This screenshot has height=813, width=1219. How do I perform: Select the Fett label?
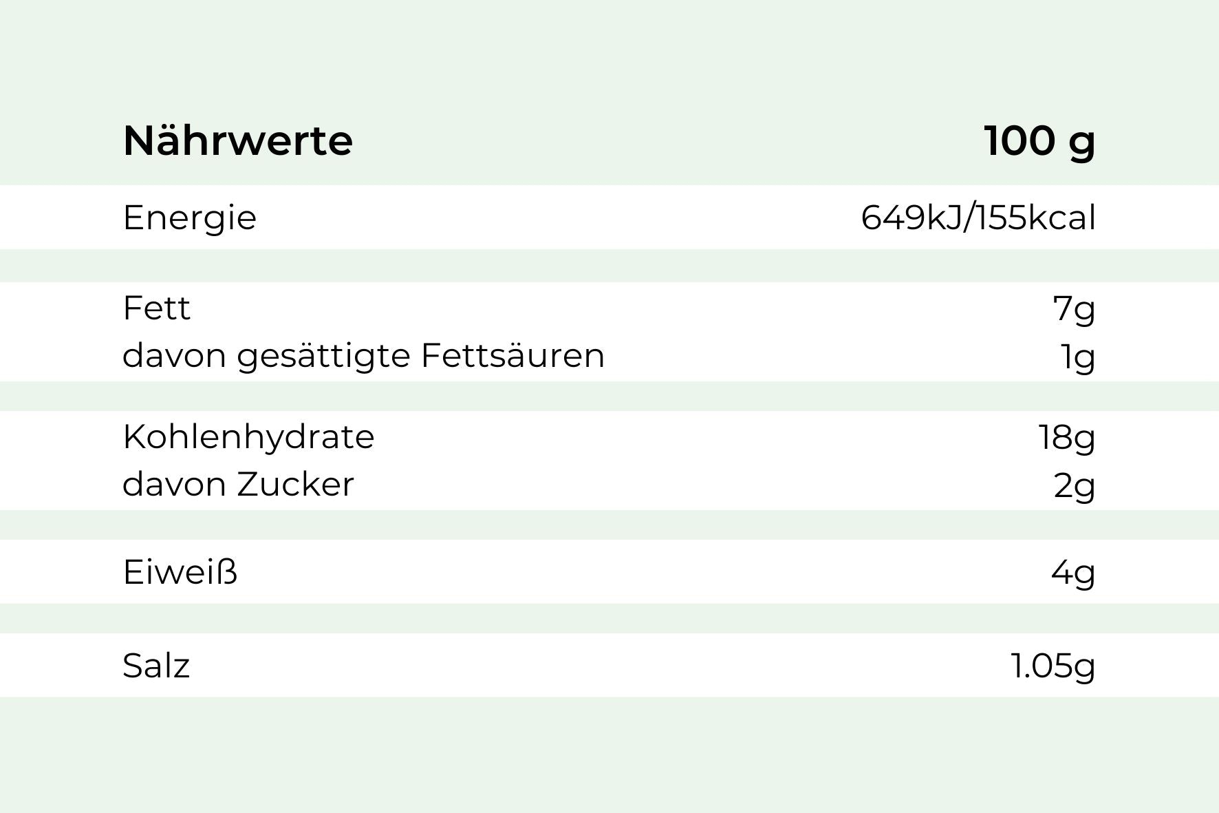point(156,308)
